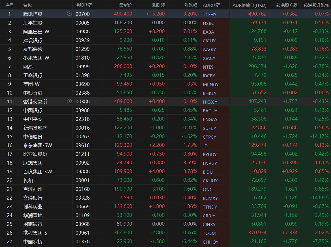331x247 pixels.
Task: Click ADR code BABA
Action: point(208,32)
